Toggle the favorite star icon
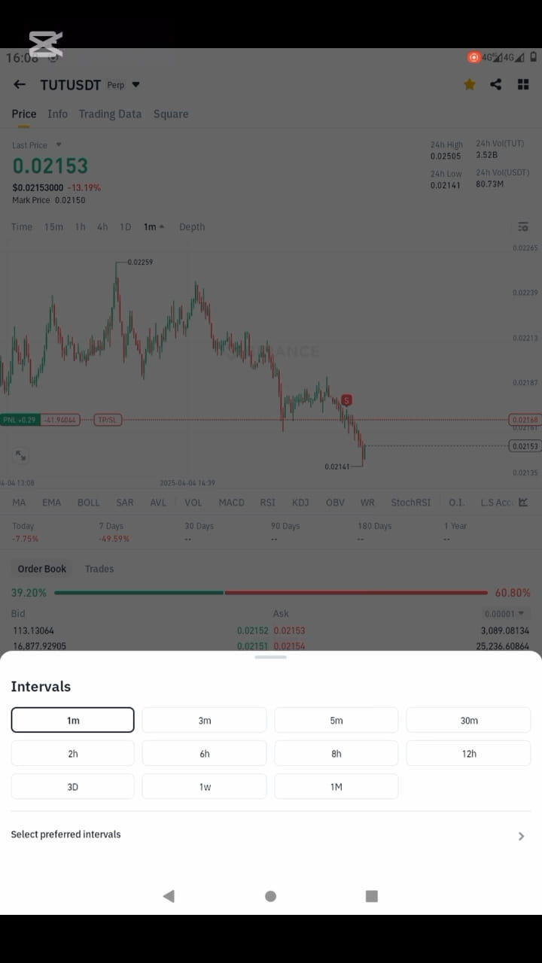The width and height of the screenshot is (542, 963). [x=470, y=84]
